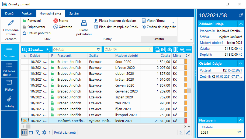
Task: Click Platba pokladnou cash register
Action: click(x=84, y=23)
